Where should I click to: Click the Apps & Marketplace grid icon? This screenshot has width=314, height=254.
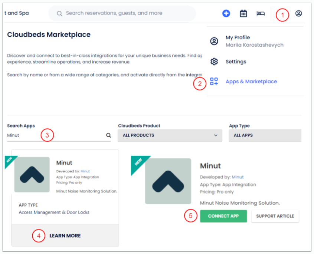click(214, 82)
